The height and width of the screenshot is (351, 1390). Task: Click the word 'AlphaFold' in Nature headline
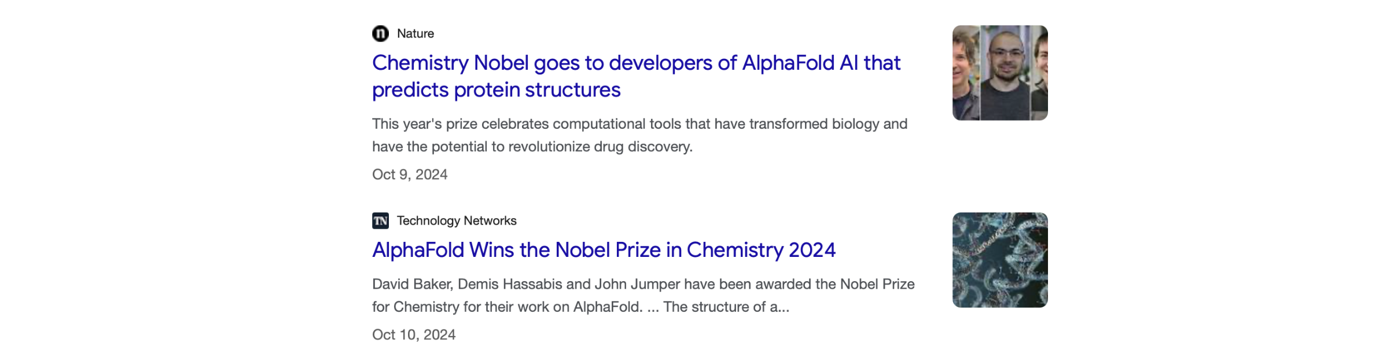pos(788,63)
